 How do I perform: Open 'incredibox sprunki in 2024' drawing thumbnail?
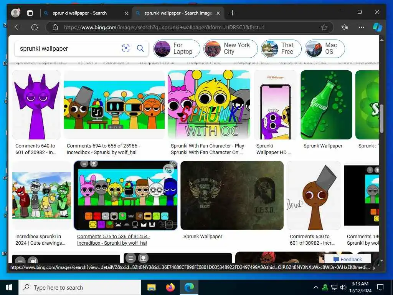(x=41, y=196)
